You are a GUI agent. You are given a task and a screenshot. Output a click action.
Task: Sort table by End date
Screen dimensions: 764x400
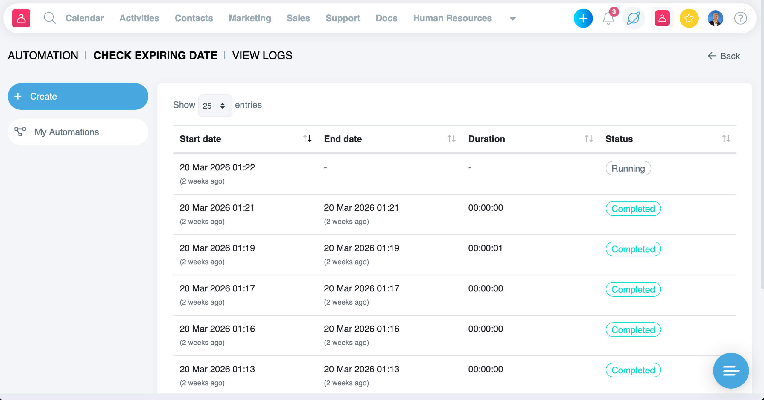451,138
